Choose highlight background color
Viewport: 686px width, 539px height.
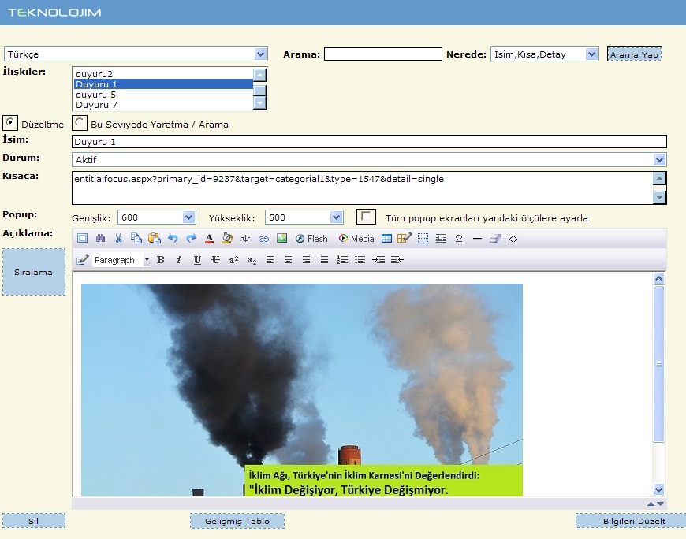tap(227, 238)
